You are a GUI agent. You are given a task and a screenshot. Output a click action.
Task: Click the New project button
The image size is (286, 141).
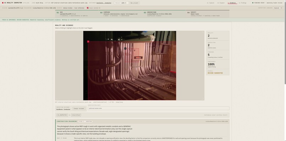point(134,3)
